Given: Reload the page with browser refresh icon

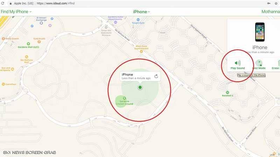Looking at the screenshot, I should [x=2, y=3].
